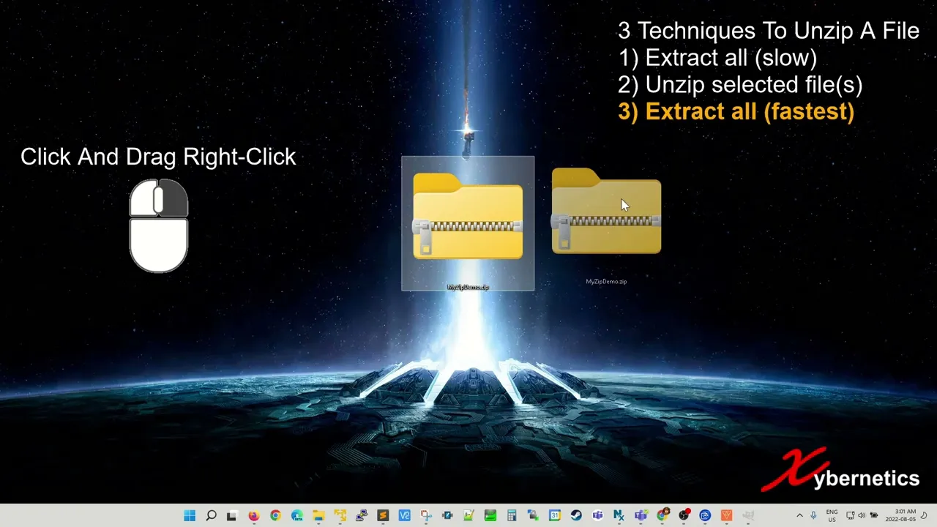The width and height of the screenshot is (937, 527).
Task: Open Notepad++ from taskbar
Action: [468, 515]
